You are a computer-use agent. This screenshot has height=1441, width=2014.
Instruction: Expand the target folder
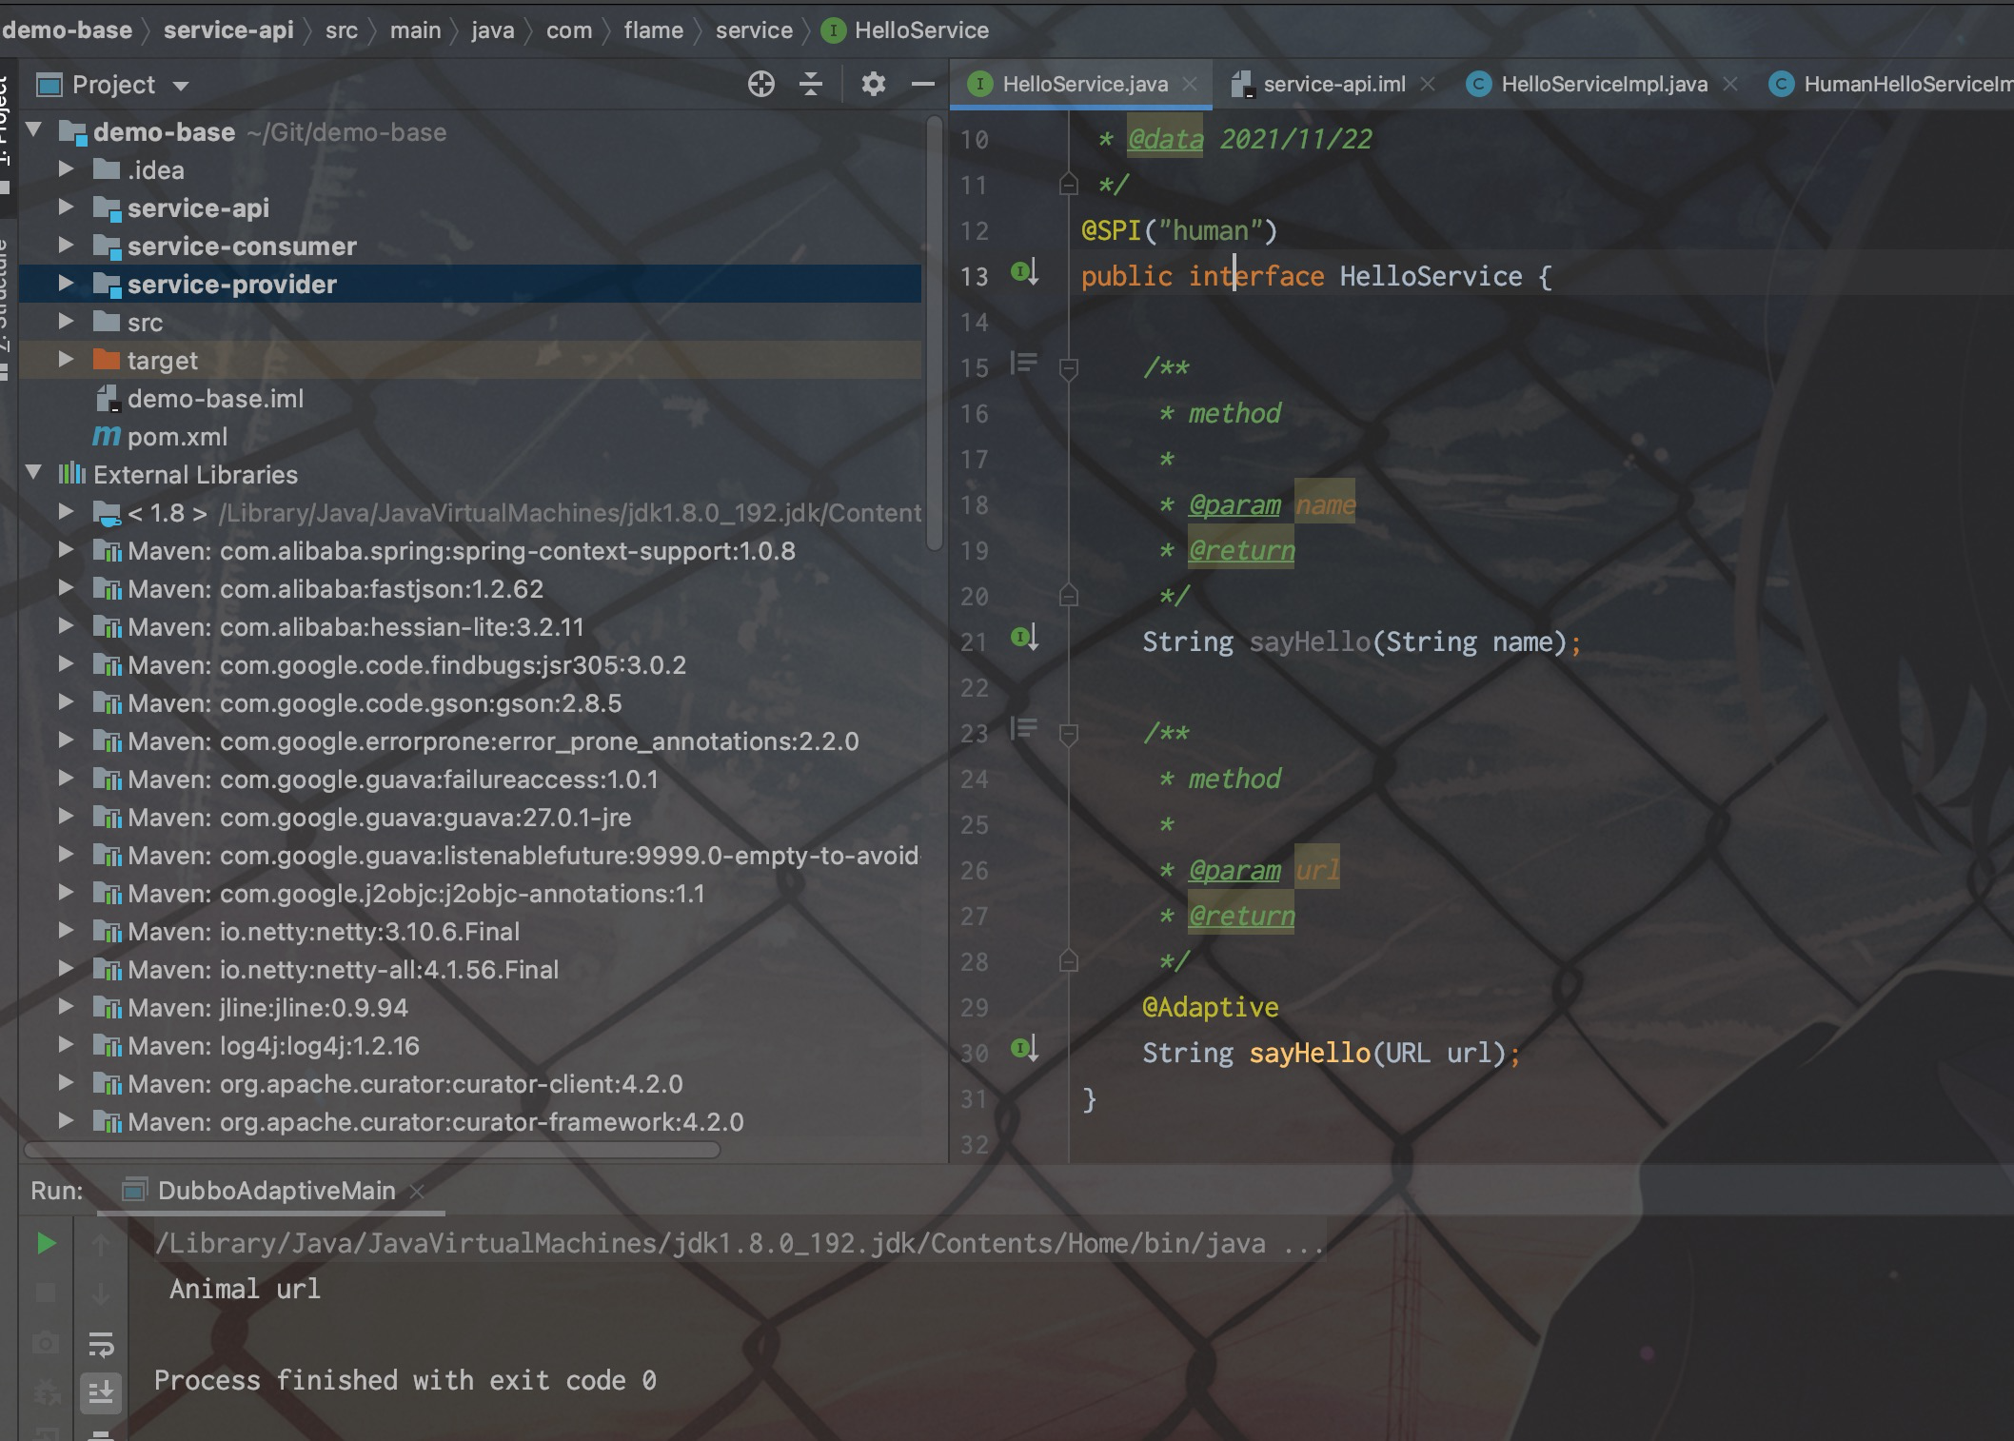pos(66,360)
